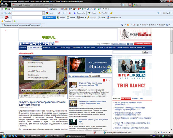Click the video progress slider bar
Screen dimensions: 173x138
tap(42, 90)
